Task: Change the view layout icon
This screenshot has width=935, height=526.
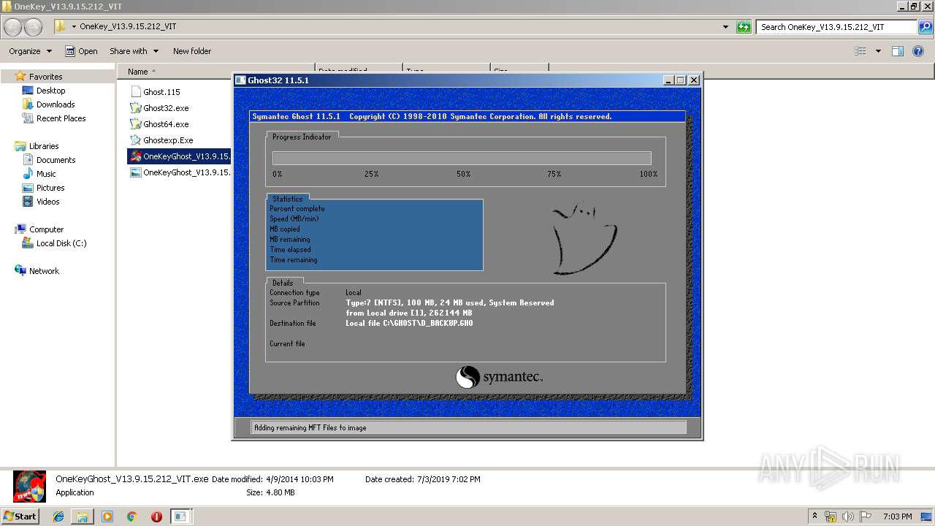Action: (860, 51)
